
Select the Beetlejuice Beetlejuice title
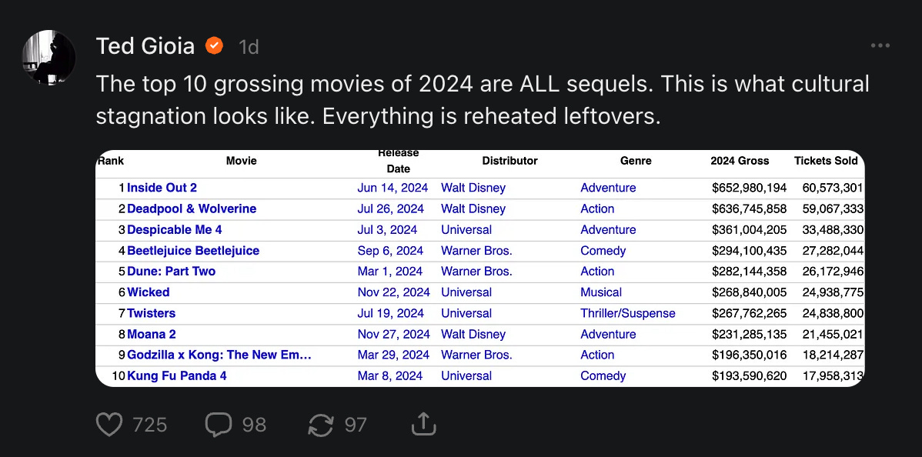193,251
